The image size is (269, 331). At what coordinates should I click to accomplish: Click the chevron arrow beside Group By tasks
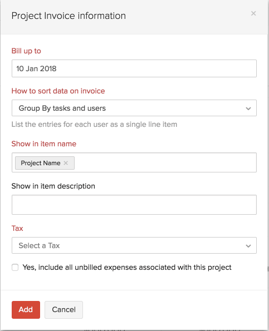tap(248, 108)
